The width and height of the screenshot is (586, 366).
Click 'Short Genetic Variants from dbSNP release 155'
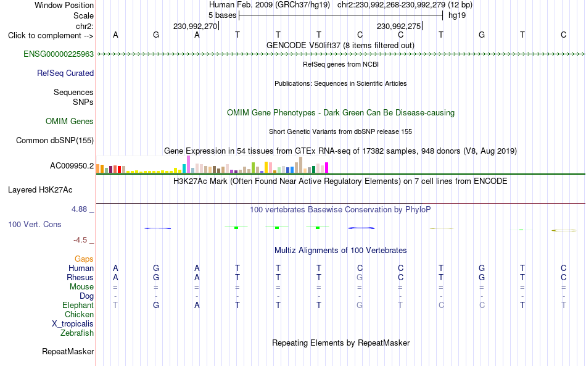(x=340, y=131)
